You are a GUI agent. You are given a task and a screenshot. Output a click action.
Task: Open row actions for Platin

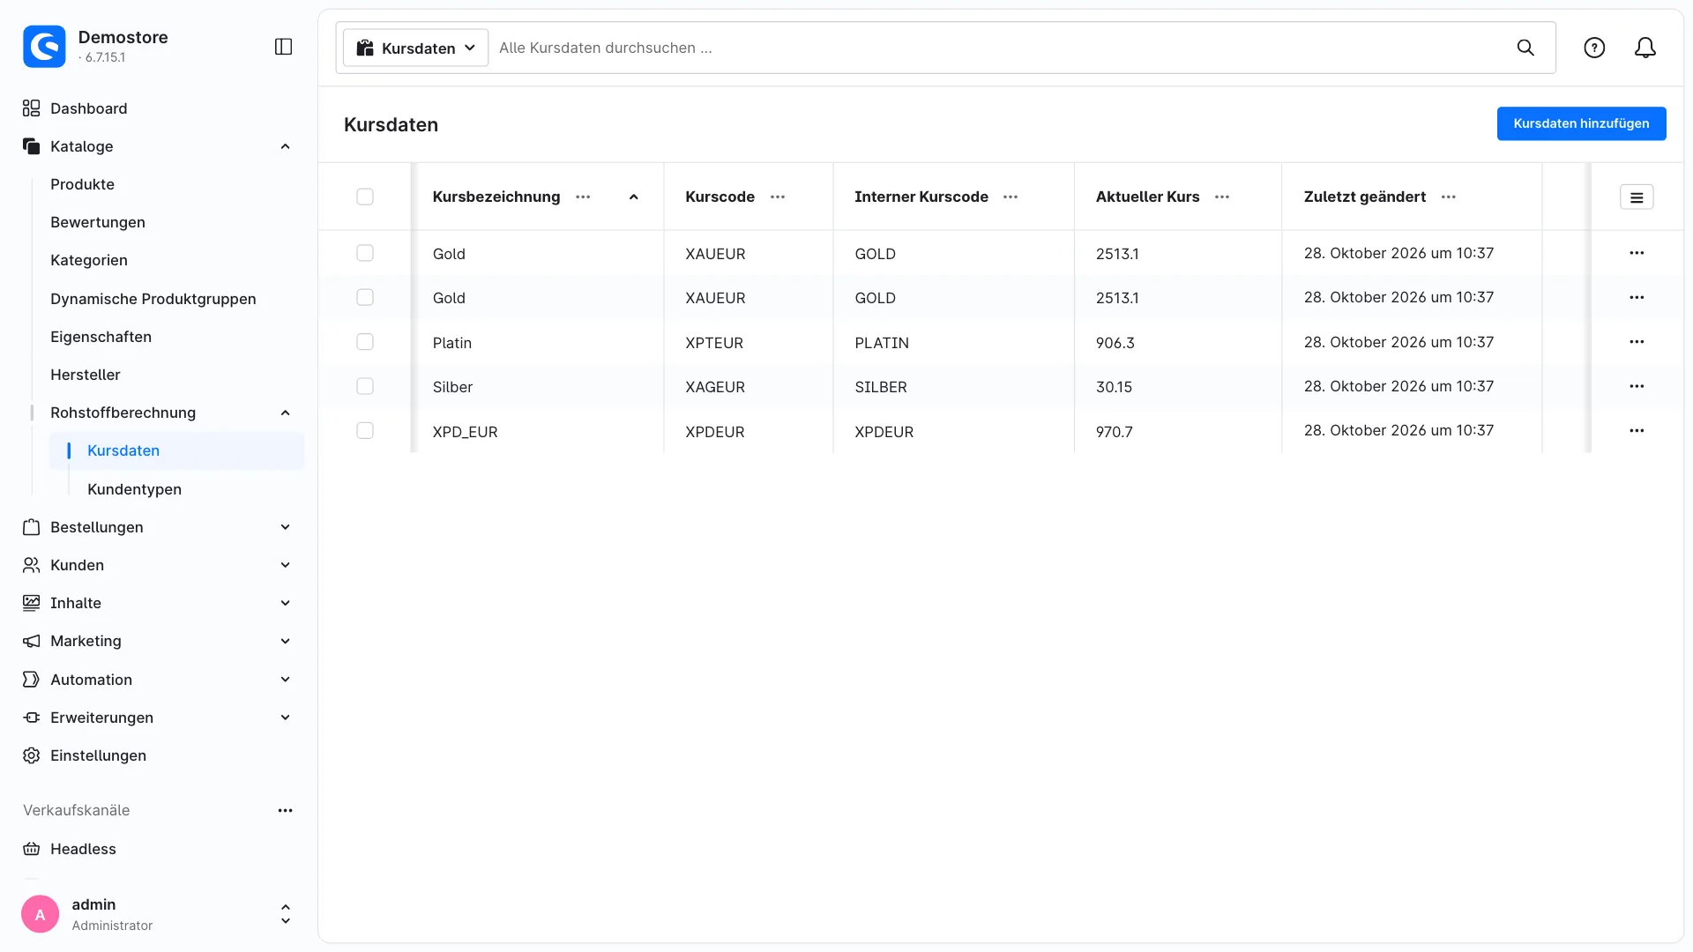click(1637, 342)
